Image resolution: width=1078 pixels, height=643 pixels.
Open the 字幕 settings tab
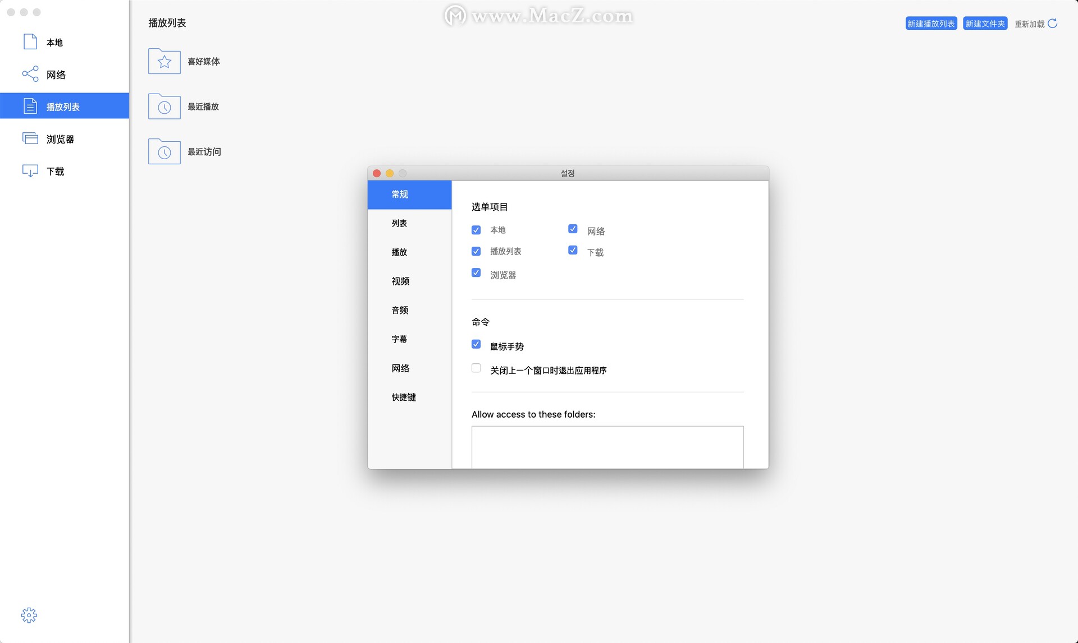coord(399,339)
